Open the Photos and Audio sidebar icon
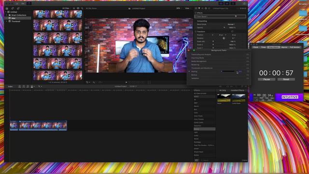Screen dimensions: 309x174 tap(13, 9)
